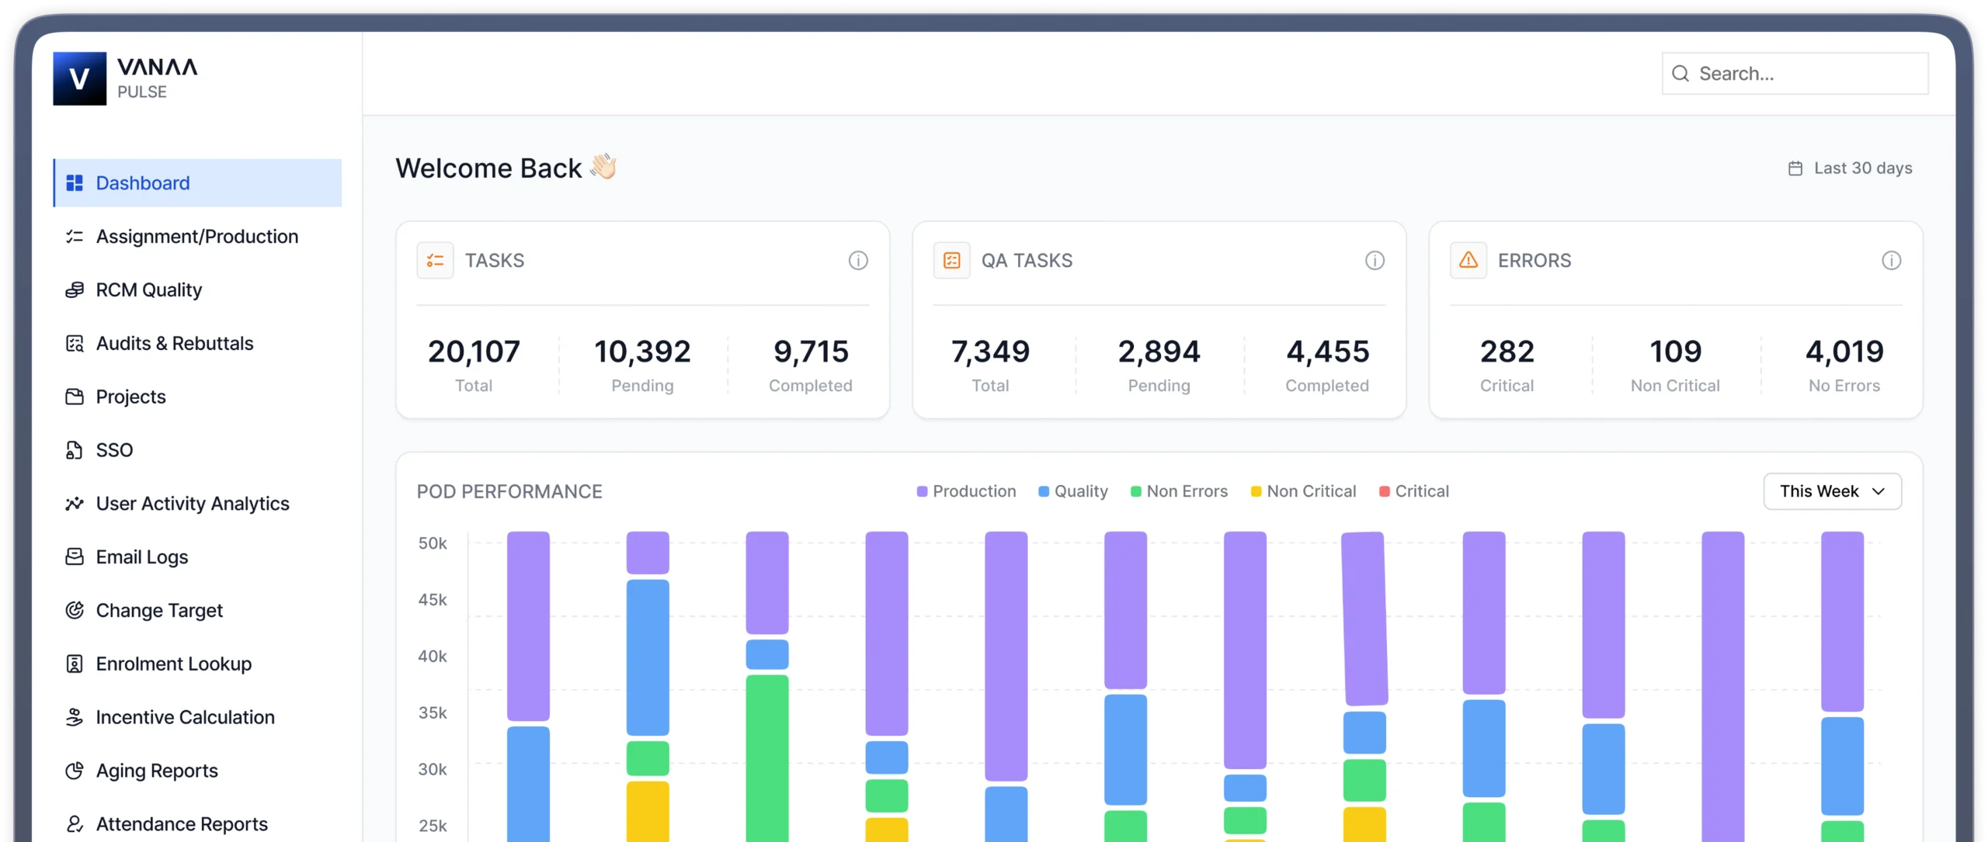Open the Last 30 days date filter
The width and height of the screenshot is (1988, 842).
point(1850,168)
